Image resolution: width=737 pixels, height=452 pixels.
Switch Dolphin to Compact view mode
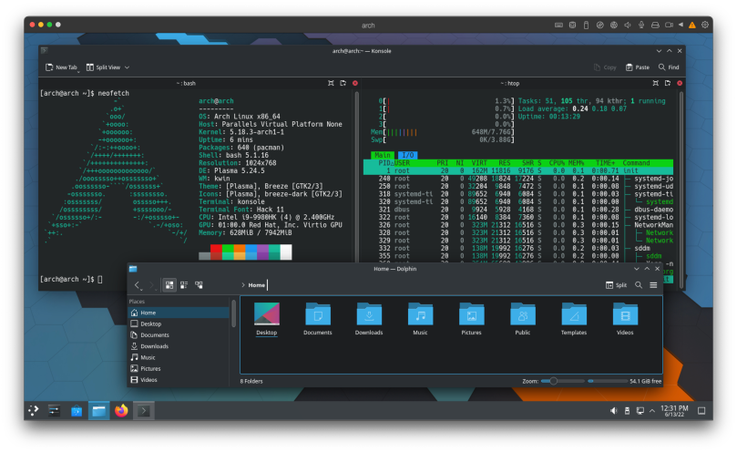[x=184, y=285]
